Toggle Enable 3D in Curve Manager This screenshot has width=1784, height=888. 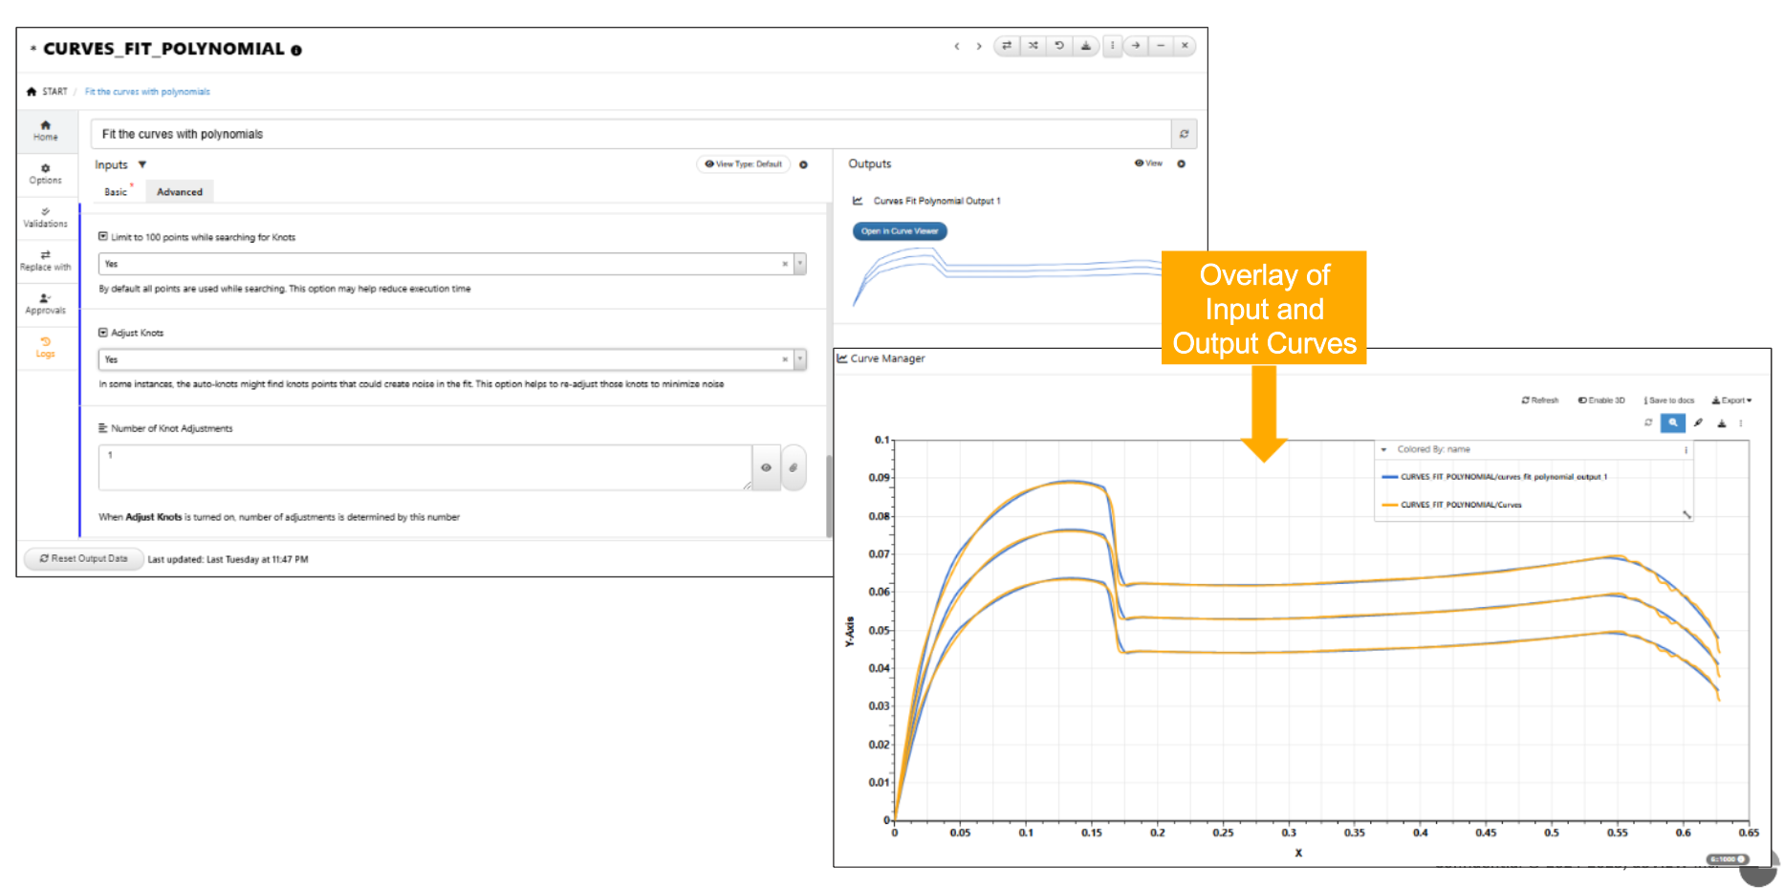1601,401
